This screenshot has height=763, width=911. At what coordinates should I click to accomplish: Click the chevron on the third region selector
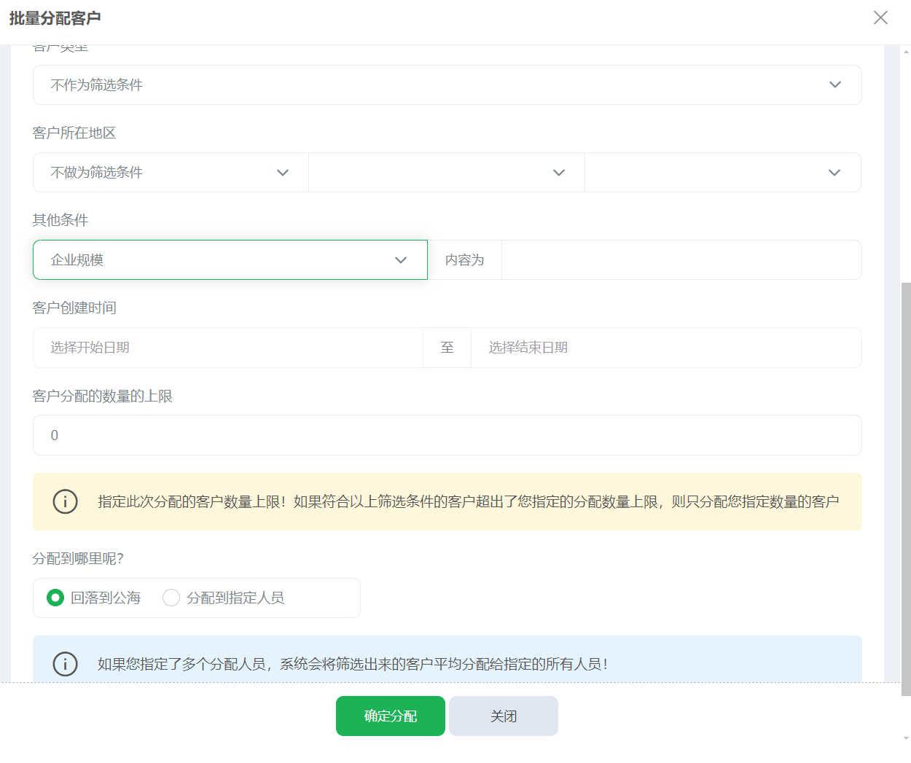tap(836, 172)
